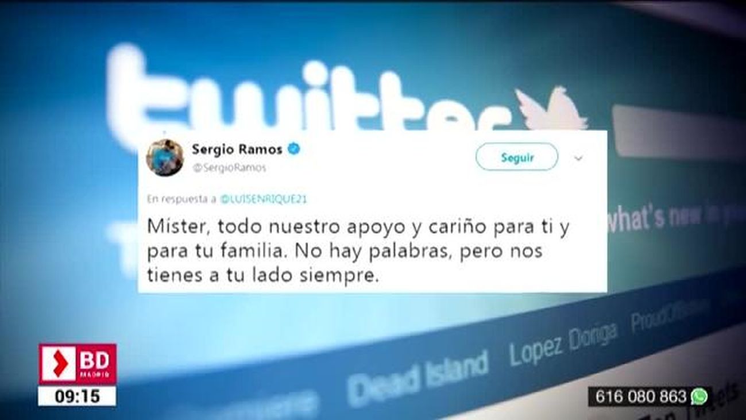Click the tweet text starting with Míster
746x420 pixels.
click(358, 252)
